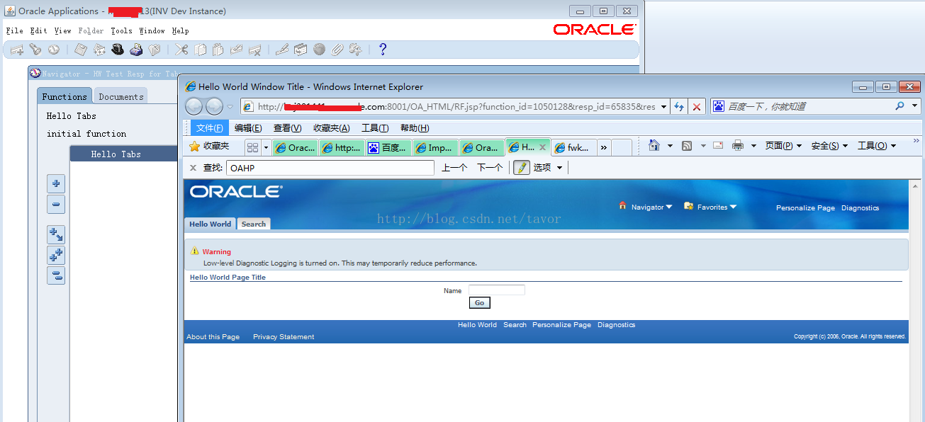Click the IE Stop red X icon
The image size is (925, 422).
pos(697,106)
